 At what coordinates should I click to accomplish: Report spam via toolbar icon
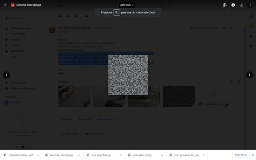(x=68, y=16)
